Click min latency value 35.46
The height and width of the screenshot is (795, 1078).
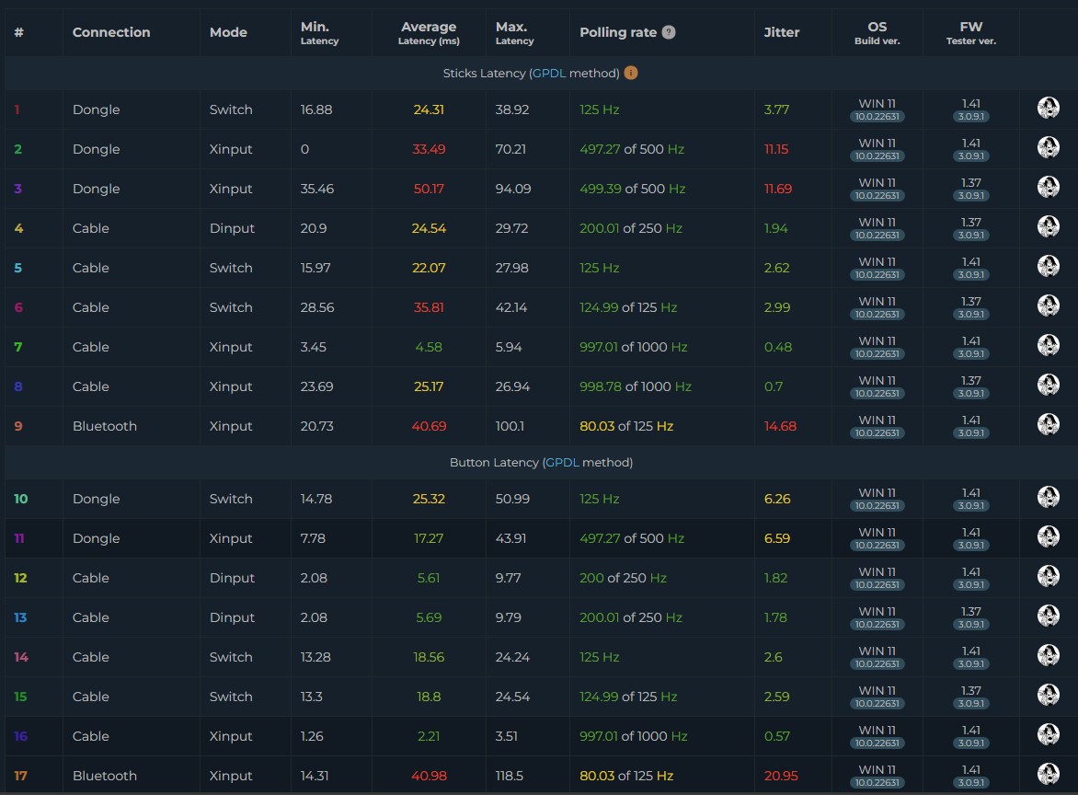317,189
